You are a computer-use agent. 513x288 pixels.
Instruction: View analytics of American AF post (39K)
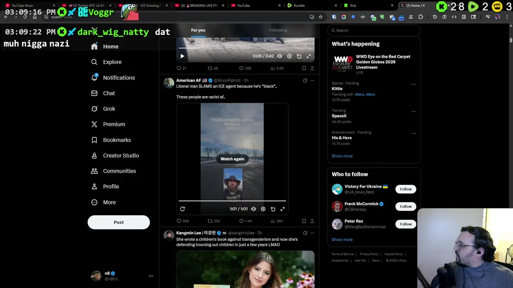pos(277,221)
